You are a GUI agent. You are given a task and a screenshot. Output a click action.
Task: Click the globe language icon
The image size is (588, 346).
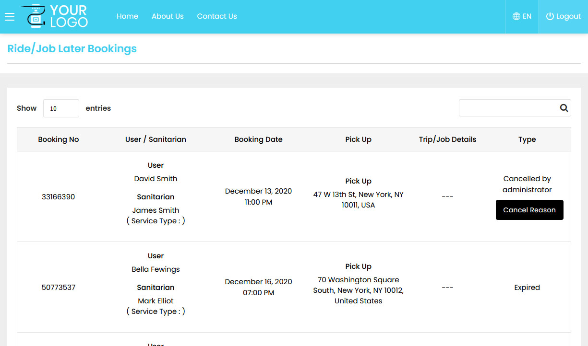(516, 16)
